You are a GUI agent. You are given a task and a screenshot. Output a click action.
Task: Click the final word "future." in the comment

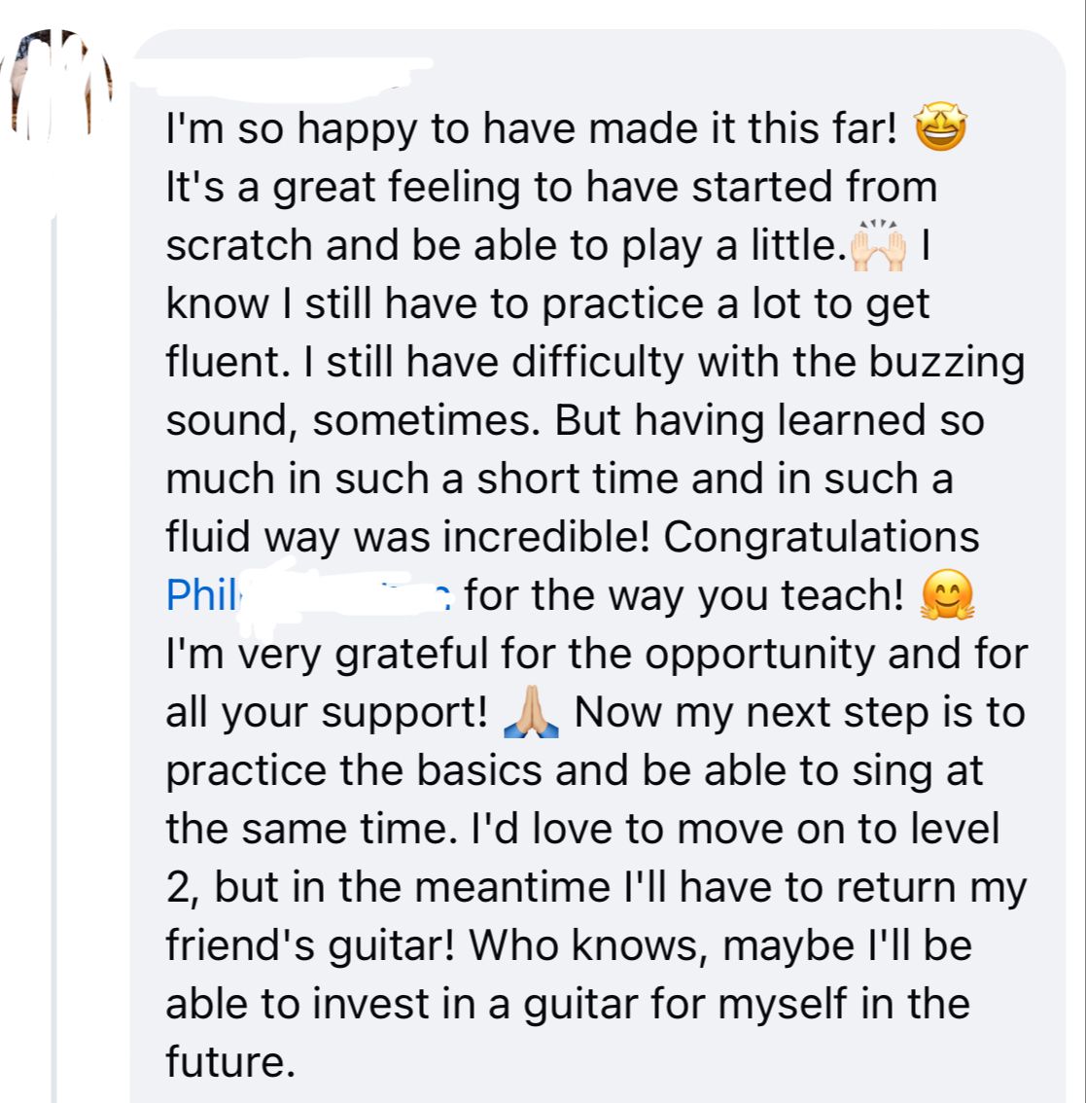click(229, 1062)
